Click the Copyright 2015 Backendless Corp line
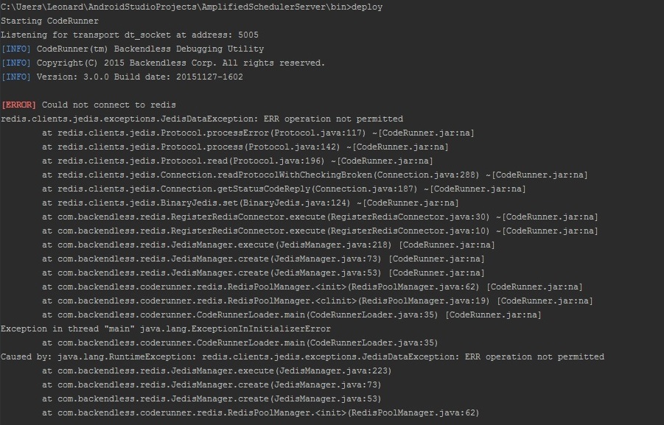 tap(163, 63)
